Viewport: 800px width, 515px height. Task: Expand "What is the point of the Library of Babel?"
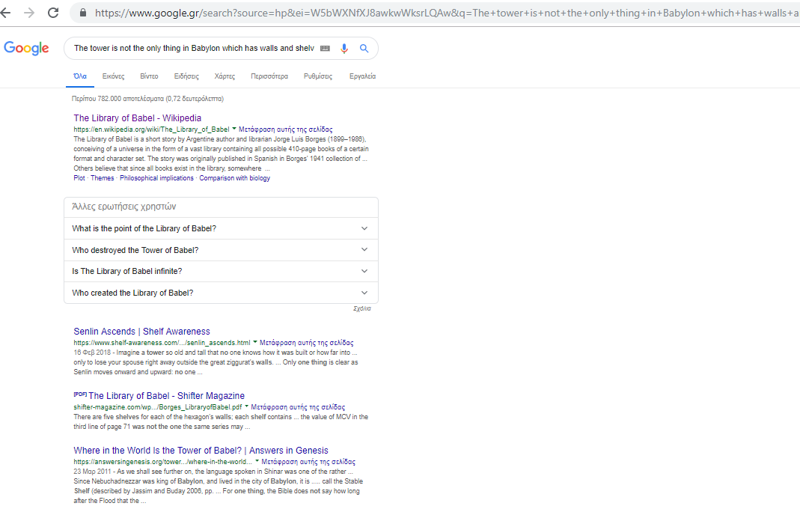coord(221,229)
